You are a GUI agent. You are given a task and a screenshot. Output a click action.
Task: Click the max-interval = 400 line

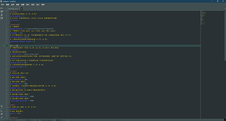point(19,84)
